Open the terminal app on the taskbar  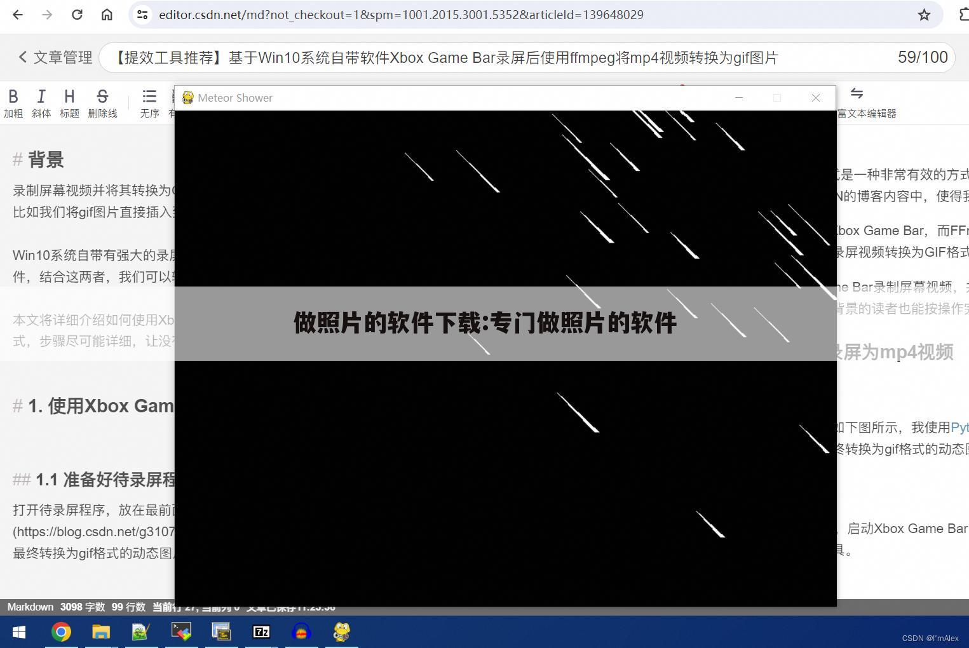click(181, 632)
